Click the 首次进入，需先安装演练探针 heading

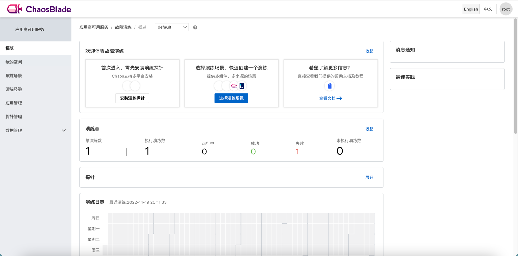point(132,68)
